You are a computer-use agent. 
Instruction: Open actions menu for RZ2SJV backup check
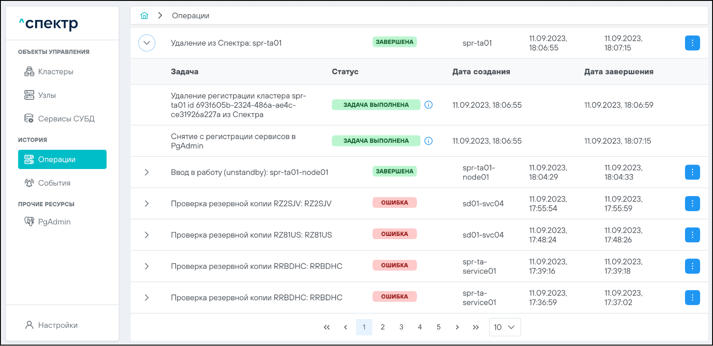point(692,204)
